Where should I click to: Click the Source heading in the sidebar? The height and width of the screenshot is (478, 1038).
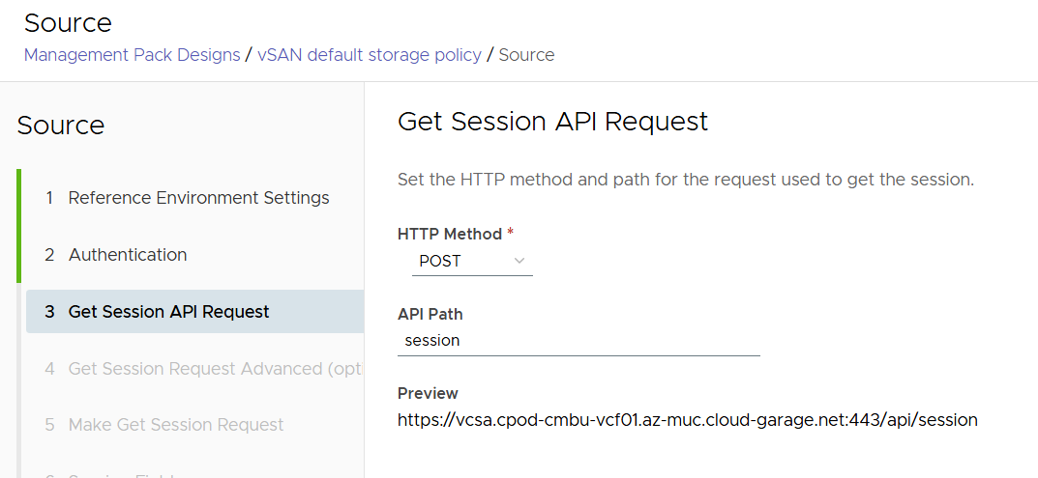(x=61, y=126)
